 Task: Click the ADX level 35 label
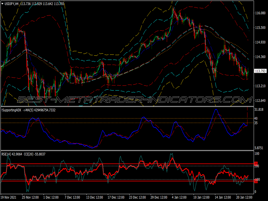pos(256,123)
